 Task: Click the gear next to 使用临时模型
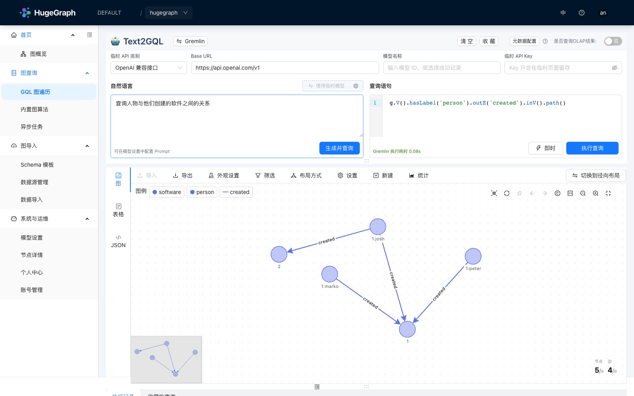click(x=356, y=86)
